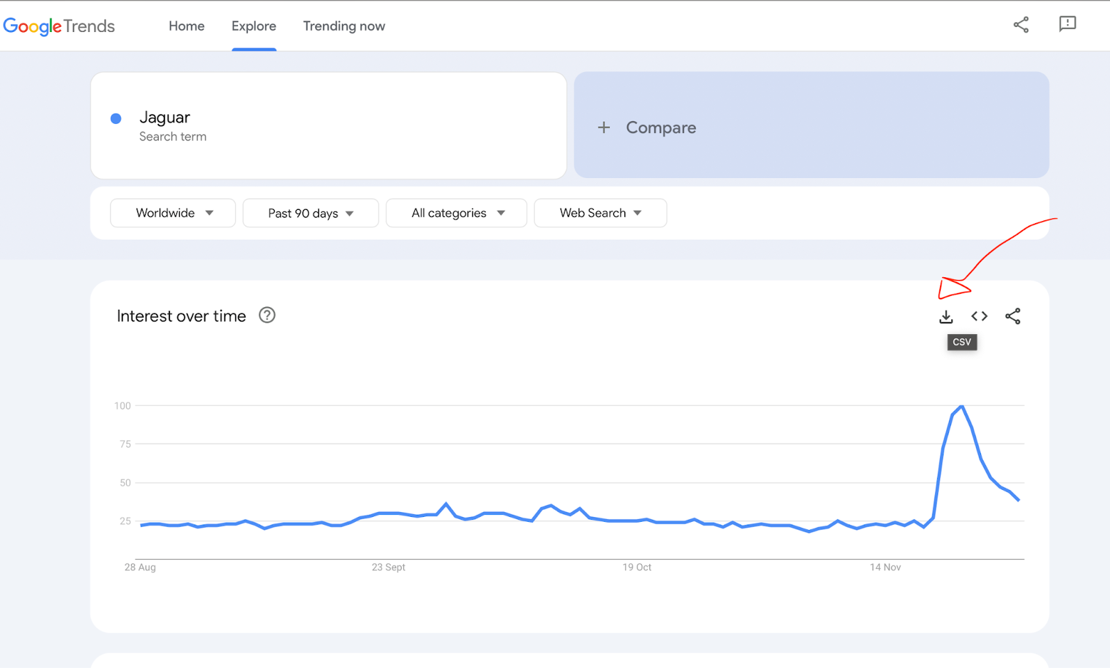Expand the Web Search type dropdown
This screenshot has height=668, width=1110.
point(601,213)
